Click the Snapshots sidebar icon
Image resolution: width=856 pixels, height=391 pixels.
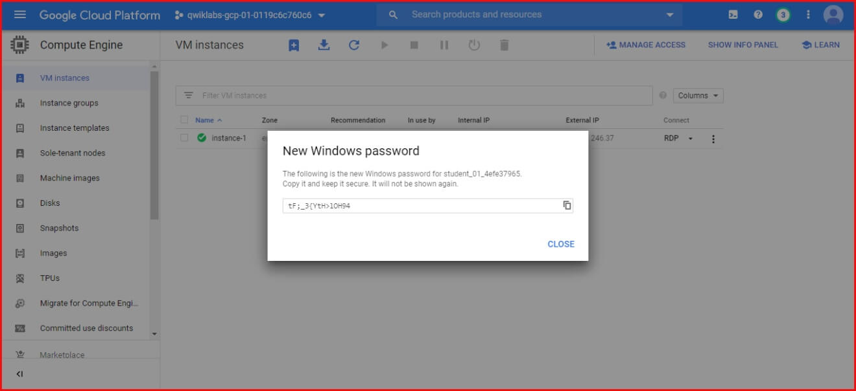20,228
